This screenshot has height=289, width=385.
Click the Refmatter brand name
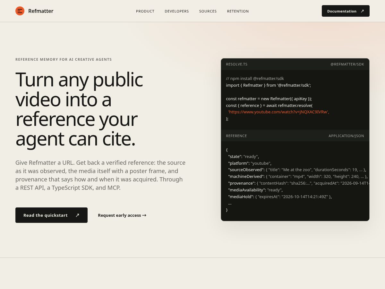coord(41,11)
